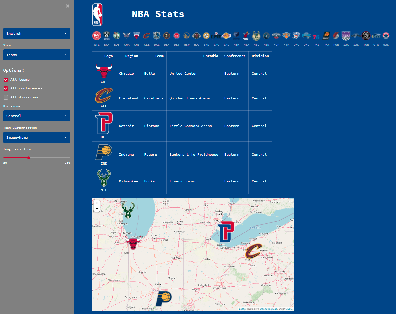Screen dimensions: 396x314
Task: Click the Fiserv Forum cell
Action: (x=194, y=181)
